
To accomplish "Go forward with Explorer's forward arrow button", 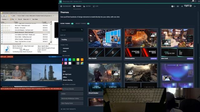I will [5, 16].
